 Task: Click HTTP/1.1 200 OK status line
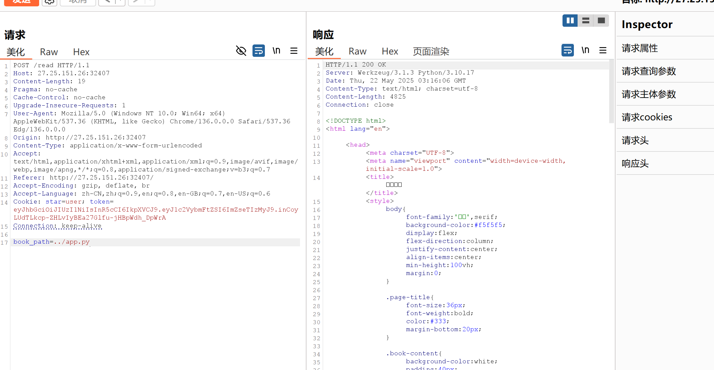[356, 65]
